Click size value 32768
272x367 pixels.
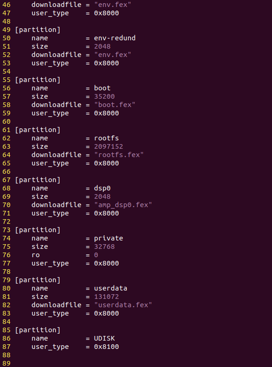[104, 247]
